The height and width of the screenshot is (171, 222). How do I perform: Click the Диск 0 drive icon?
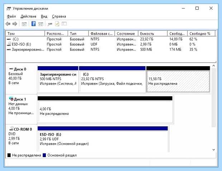pyautogui.click(x=11, y=69)
